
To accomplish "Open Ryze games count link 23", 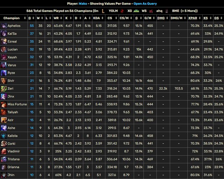I will coord(32,73).
